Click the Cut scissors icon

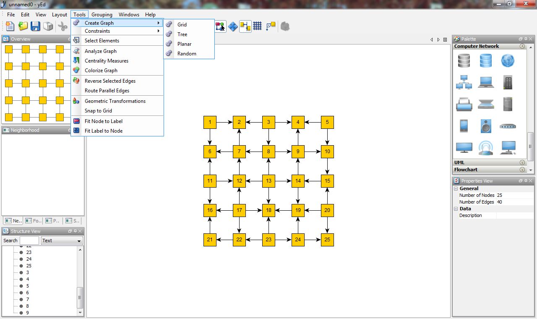click(x=63, y=26)
